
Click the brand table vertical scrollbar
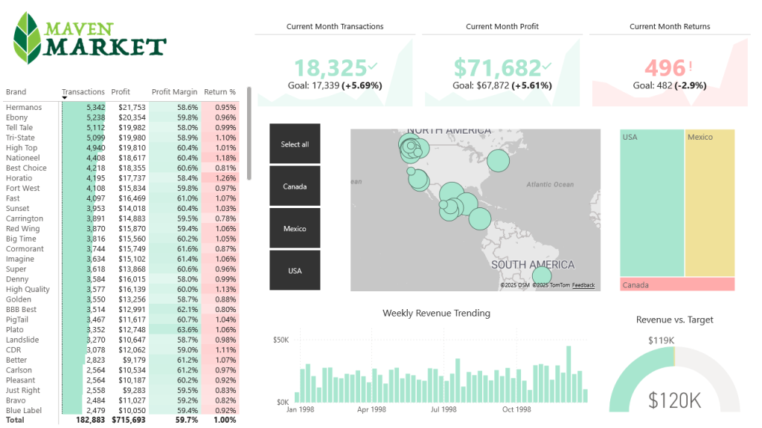click(x=249, y=134)
